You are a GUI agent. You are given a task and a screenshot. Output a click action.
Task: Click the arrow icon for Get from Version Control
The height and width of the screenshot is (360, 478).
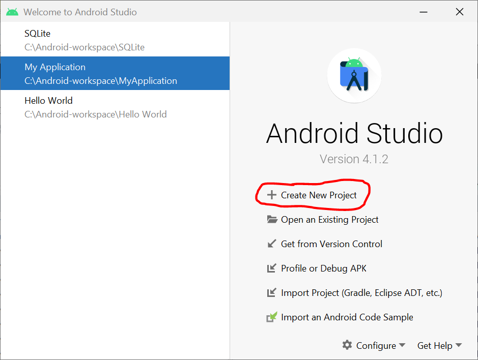(x=272, y=244)
